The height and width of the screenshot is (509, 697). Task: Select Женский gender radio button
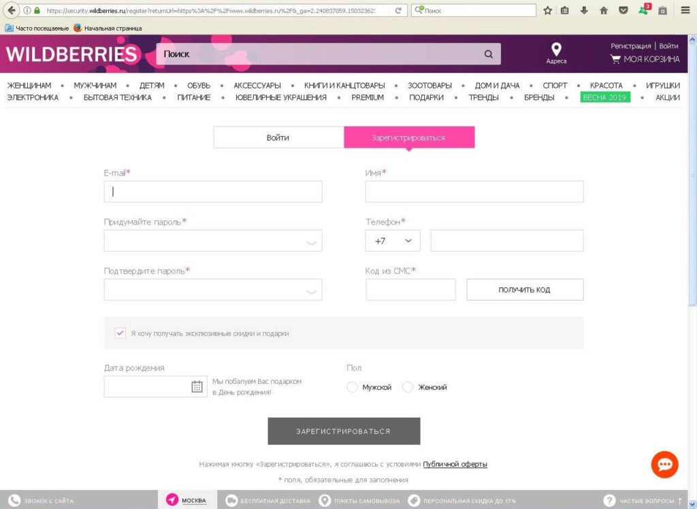coord(408,387)
